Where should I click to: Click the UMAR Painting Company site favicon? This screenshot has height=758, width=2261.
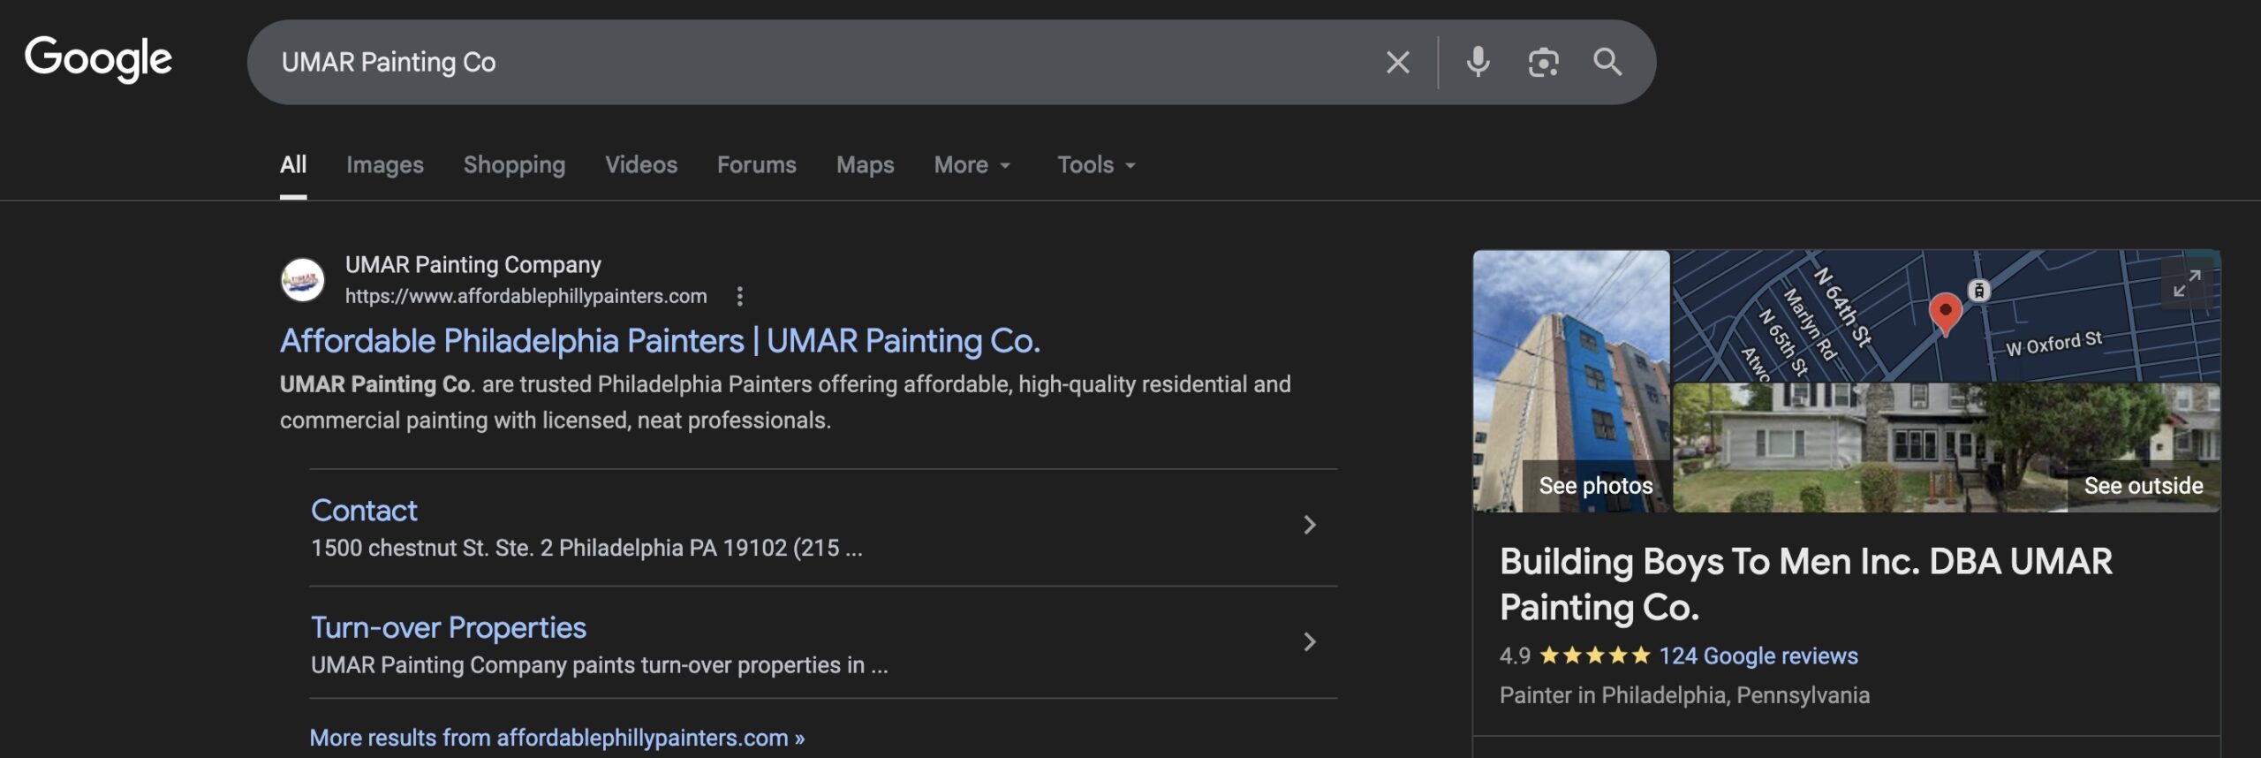click(x=302, y=280)
